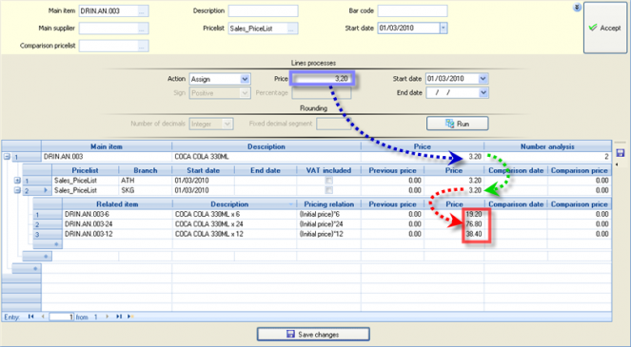Open Comparison pricelist lookup ellipsis button

click(x=142, y=47)
